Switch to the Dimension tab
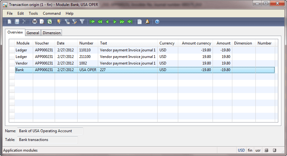This screenshot has width=287, height=156. [x=52, y=33]
